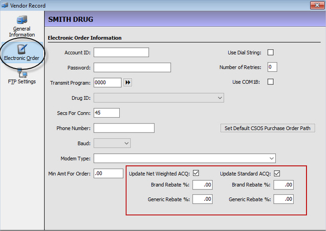
Task: Uncheck Update Standard ACQ
Action: click(x=277, y=173)
